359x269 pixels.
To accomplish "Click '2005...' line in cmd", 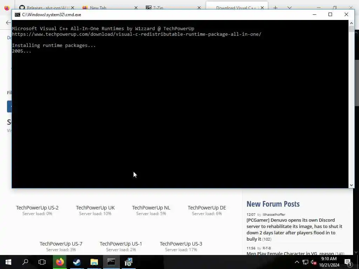I will pyautogui.click(x=21, y=51).
